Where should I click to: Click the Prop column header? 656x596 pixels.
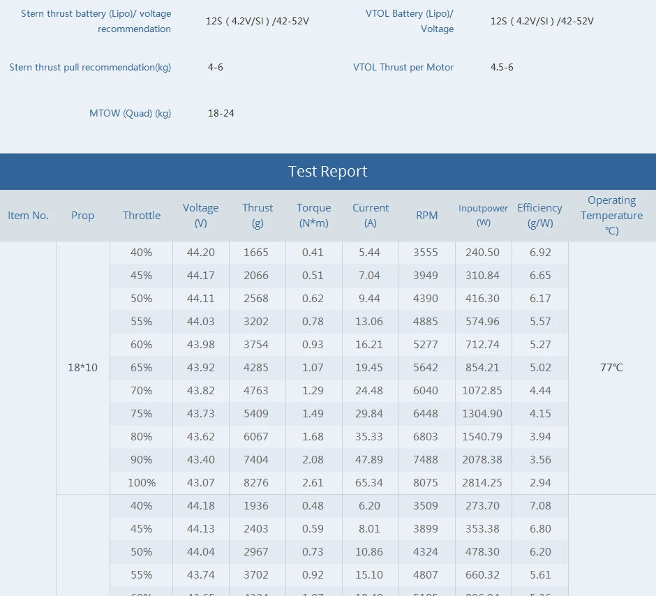(x=83, y=215)
